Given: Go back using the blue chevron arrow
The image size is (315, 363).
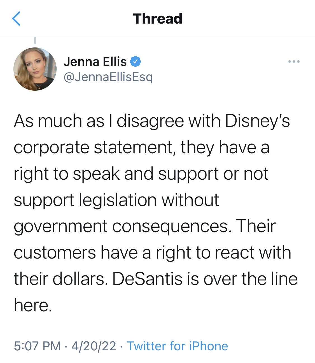Looking at the screenshot, I should pos(16,19).
